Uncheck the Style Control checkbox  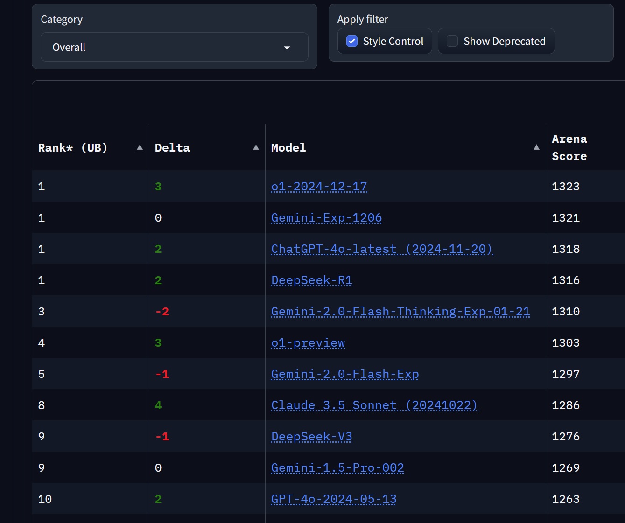coord(352,41)
